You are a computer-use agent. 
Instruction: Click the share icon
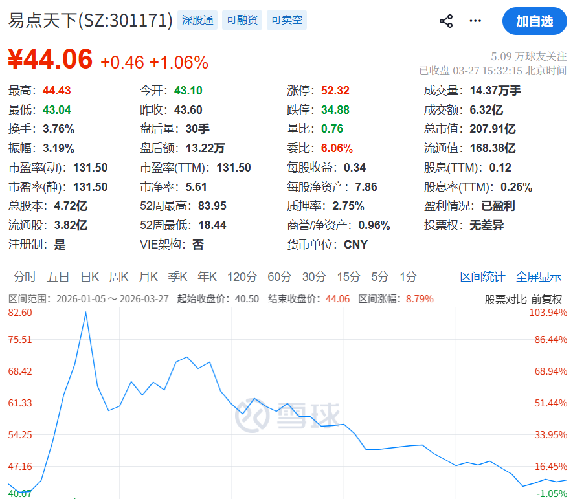tap(445, 21)
